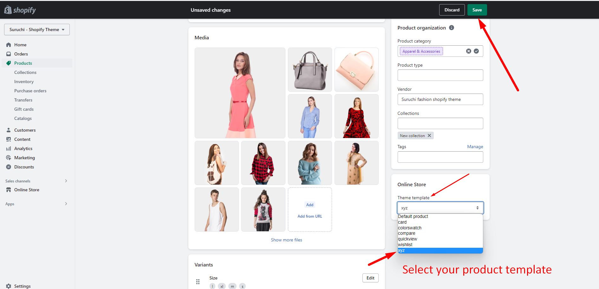599x289 pixels.
Task: Select the xyz template option
Action: pos(440,250)
